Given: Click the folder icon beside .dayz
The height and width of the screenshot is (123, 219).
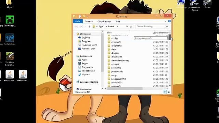Looking at the screenshot, I should (x=109, y=49).
